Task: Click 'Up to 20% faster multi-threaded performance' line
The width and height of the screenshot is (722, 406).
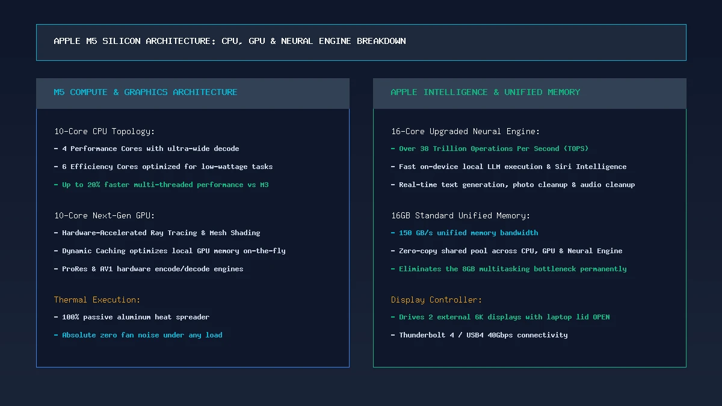Action: [161, 185]
